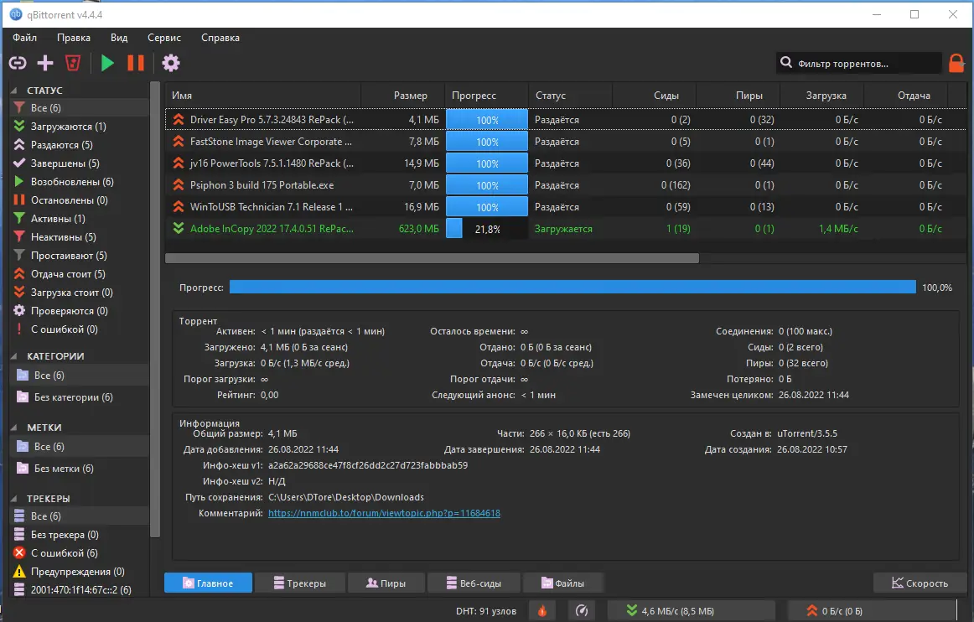Viewport: 974px width, 622px height.
Task: Toggle alternative speed limits speedometer icon
Action: pos(582,611)
